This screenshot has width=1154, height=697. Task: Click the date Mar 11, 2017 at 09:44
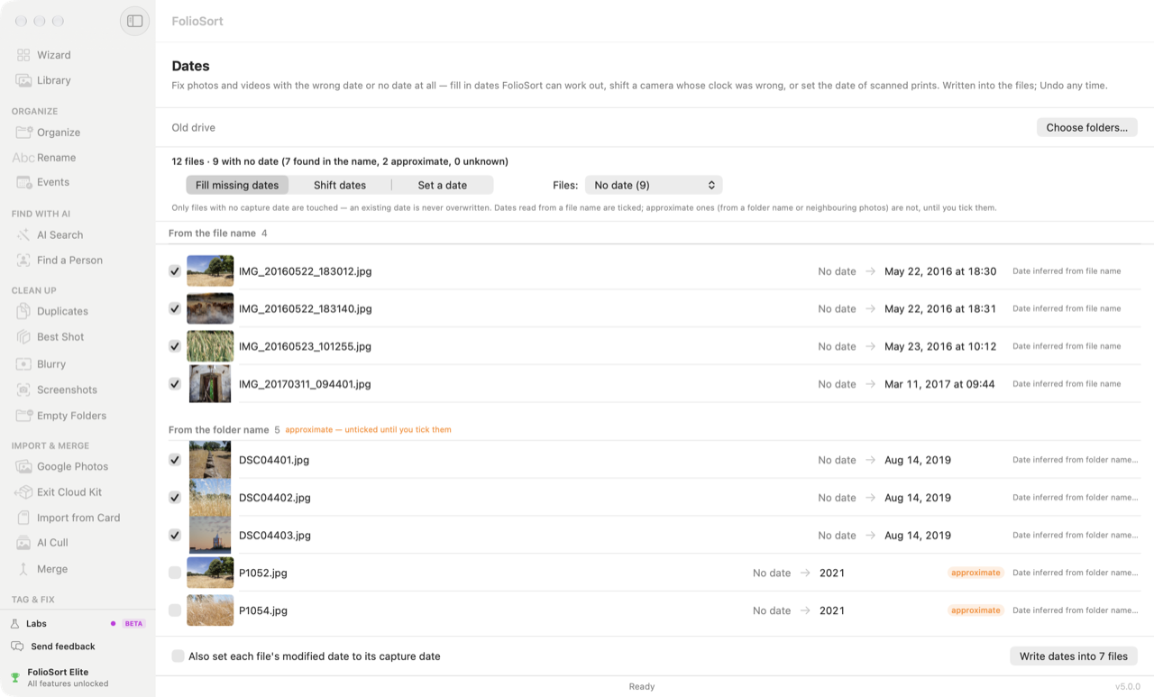tap(939, 384)
